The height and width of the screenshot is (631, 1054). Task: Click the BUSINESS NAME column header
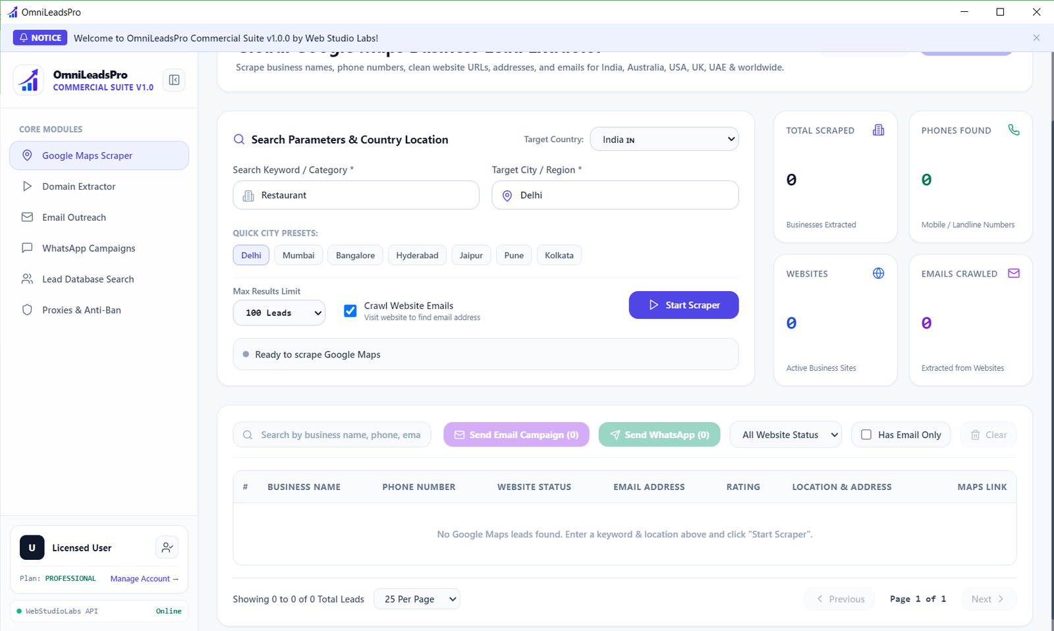point(304,487)
